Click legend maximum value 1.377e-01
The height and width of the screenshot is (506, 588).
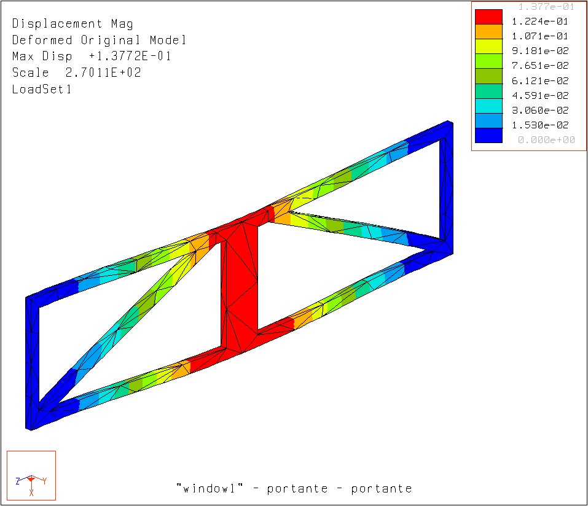point(546,6)
